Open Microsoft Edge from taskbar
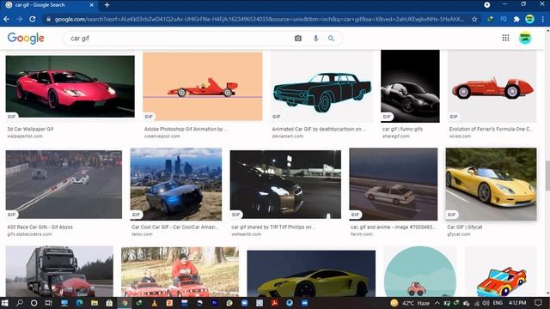 click(x=79, y=303)
